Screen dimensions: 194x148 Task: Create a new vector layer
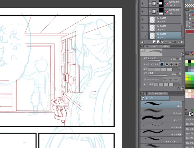[x=158, y=42]
